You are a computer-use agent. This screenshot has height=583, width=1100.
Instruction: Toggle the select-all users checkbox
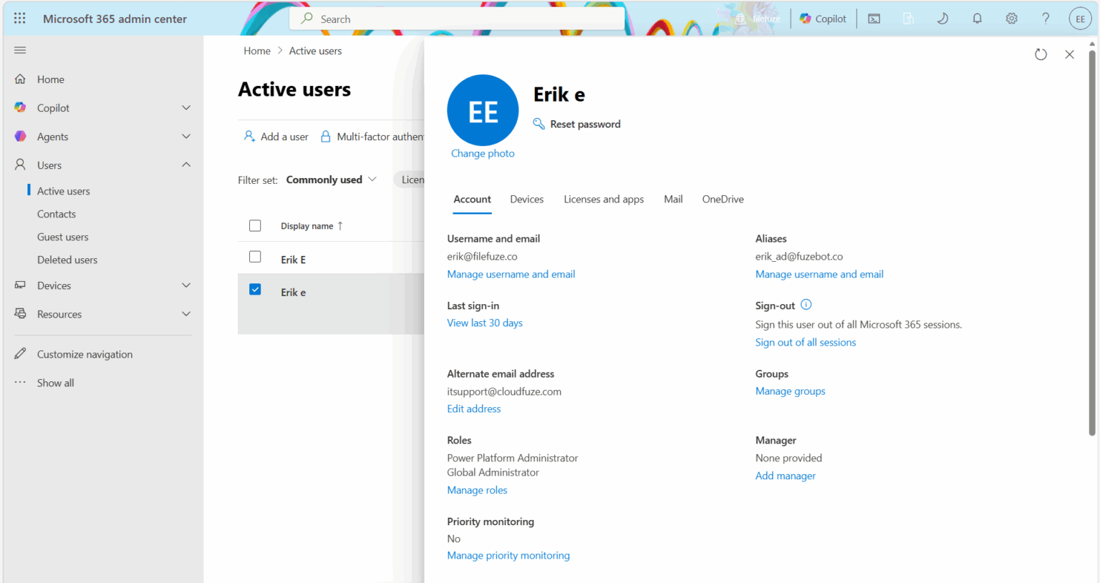pyautogui.click(x=255, y=225)
